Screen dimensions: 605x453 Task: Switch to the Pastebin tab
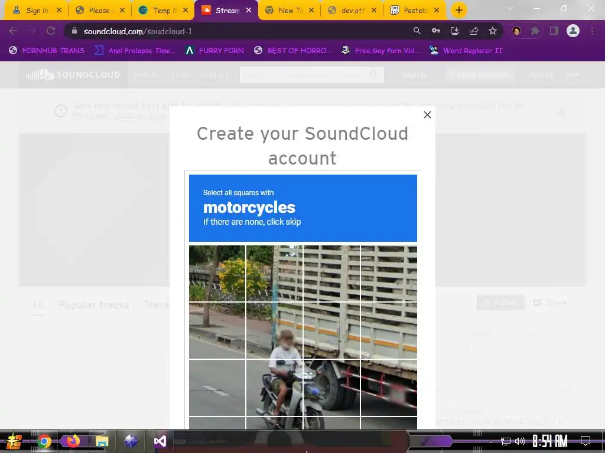pos(414,11)
